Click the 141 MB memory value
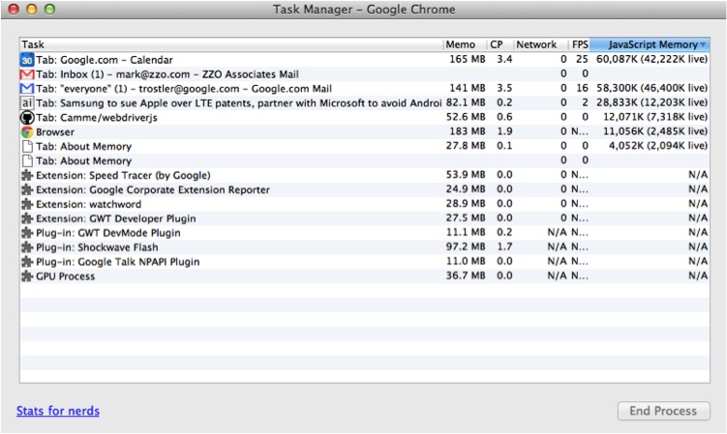This screenshot has height=434, width=727. [x=468, y=88]
